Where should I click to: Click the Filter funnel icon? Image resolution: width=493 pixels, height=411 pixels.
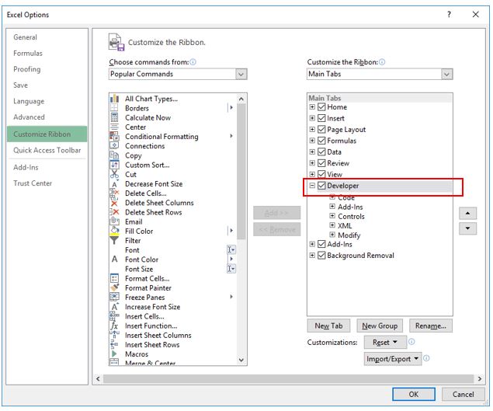click(x=114, y=241)
